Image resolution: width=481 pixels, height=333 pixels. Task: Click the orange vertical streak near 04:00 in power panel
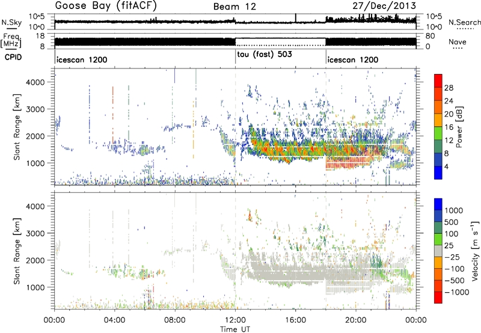pos(113,114)
